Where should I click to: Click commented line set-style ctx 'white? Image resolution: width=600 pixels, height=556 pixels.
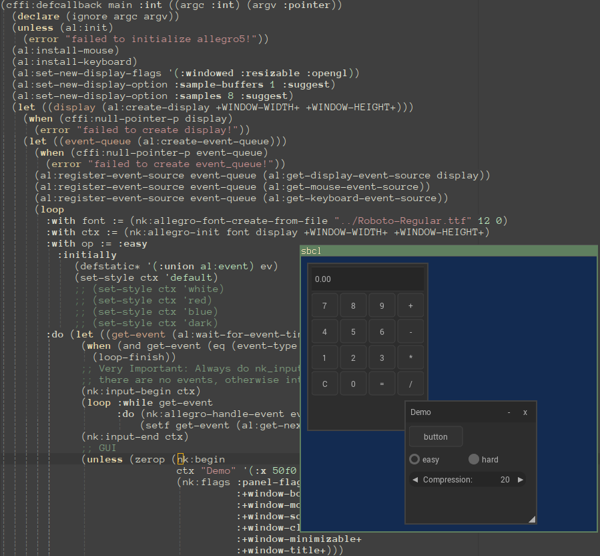point(149,289)
